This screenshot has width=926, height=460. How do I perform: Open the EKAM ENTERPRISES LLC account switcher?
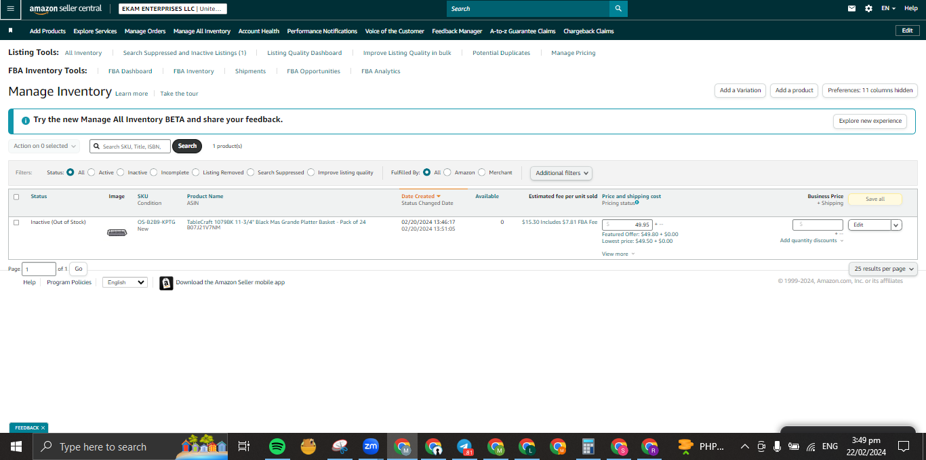[173, 9]
